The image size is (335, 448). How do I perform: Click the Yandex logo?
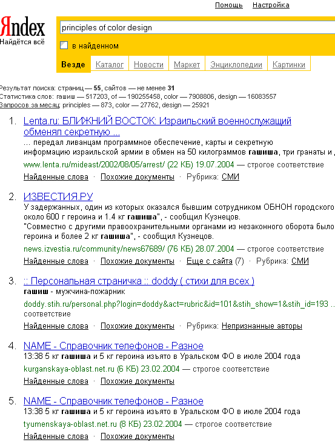22,30
